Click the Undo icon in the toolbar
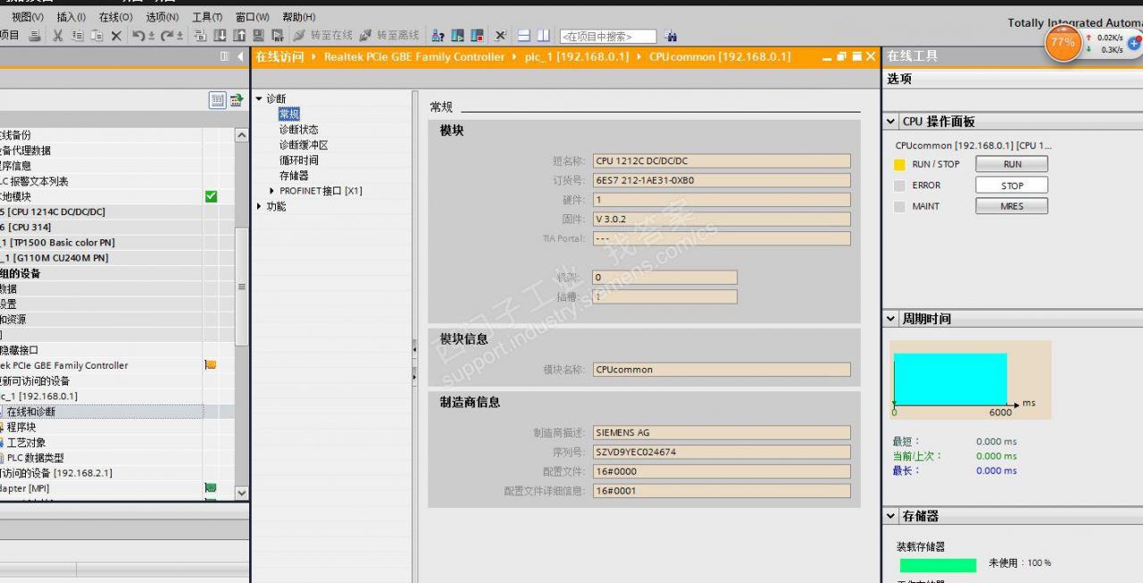This screenshot has height=583, width=1143. tap(140, 36)
